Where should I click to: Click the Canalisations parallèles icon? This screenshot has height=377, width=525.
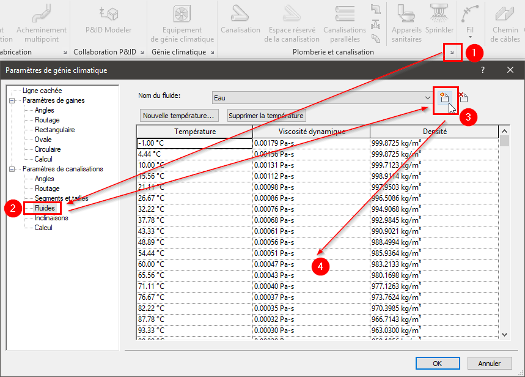click(x=345, y=15)
